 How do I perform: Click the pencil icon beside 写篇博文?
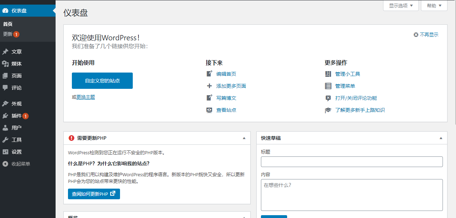pos(209,98)
